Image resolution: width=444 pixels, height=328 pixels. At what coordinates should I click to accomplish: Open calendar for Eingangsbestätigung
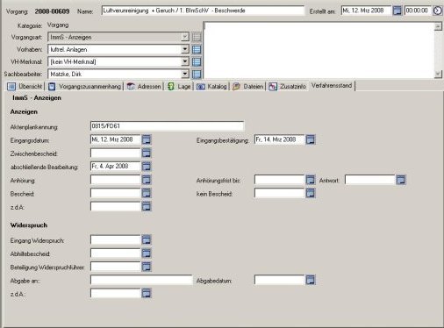(311, 139)
